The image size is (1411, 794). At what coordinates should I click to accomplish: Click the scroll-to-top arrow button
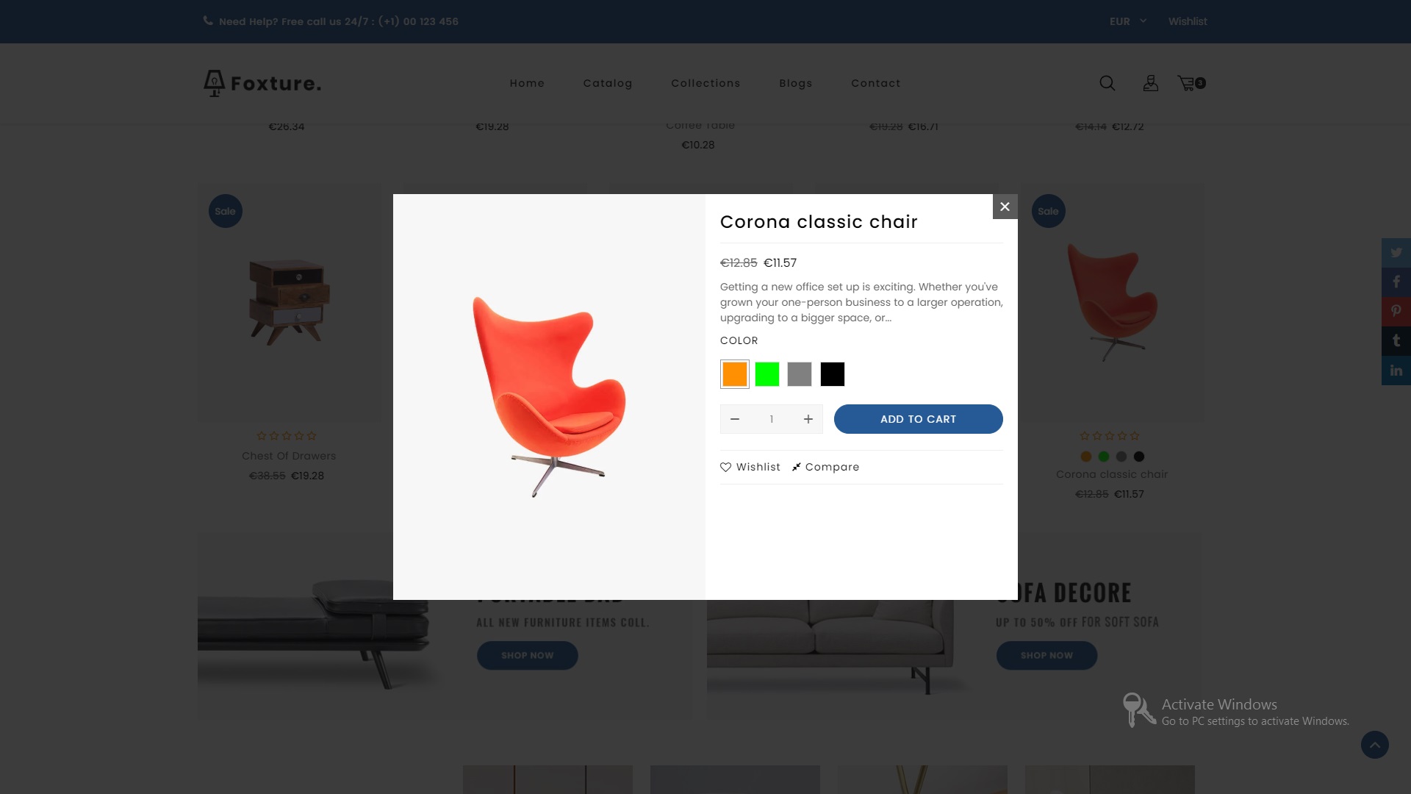(x=1374, y=745)
